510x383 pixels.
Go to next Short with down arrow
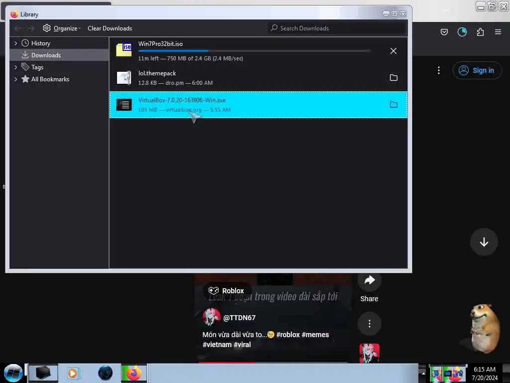[484, 242]
